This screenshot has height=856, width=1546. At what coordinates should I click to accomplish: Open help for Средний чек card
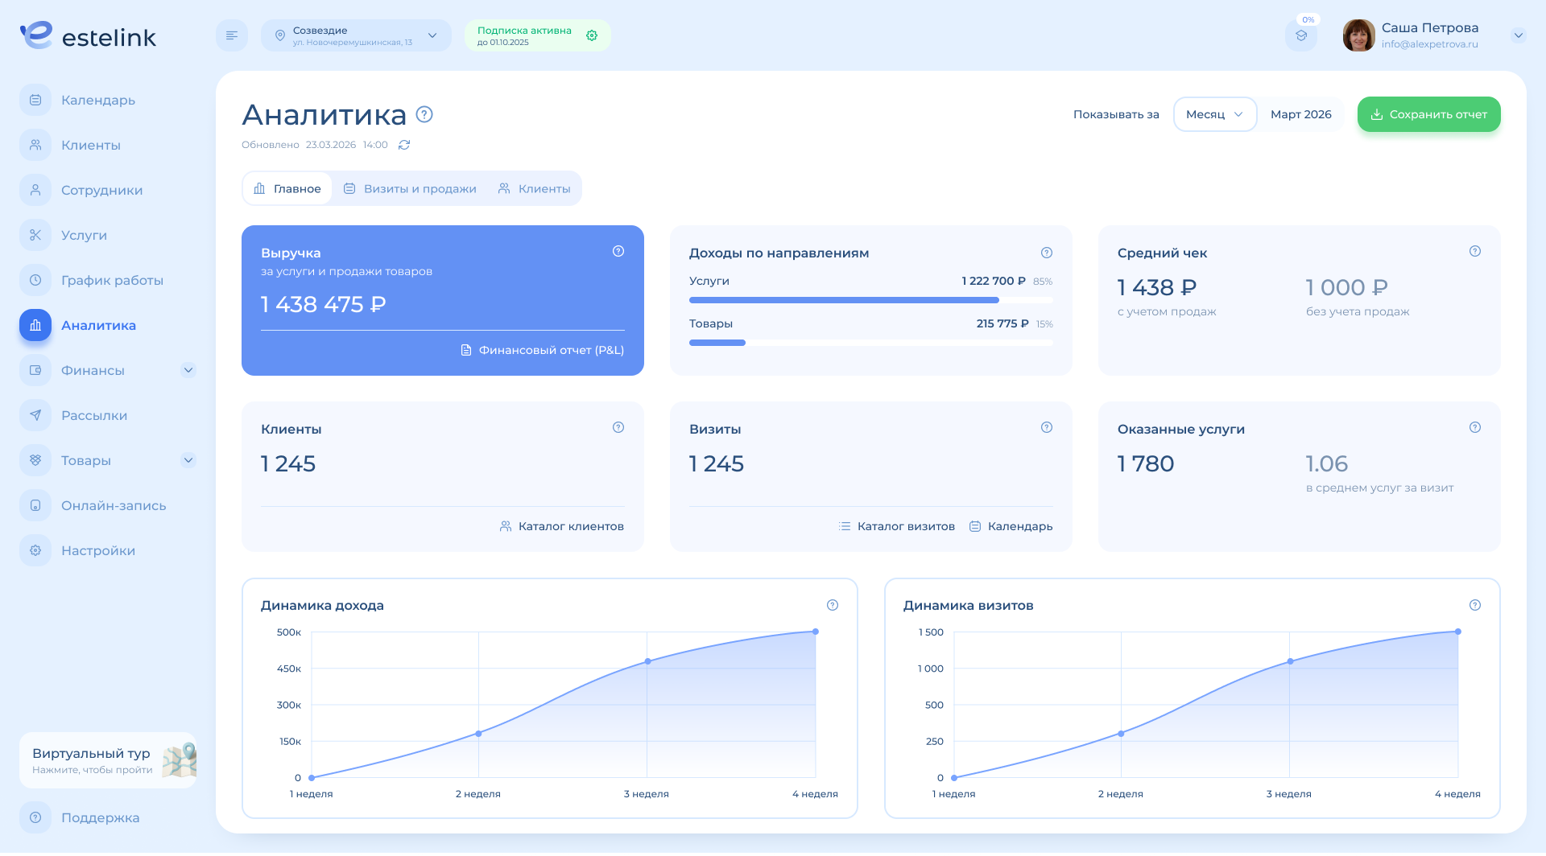(1475, 251)
